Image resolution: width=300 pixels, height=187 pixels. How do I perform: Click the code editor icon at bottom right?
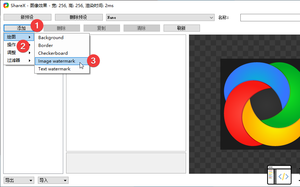(279, 175)
